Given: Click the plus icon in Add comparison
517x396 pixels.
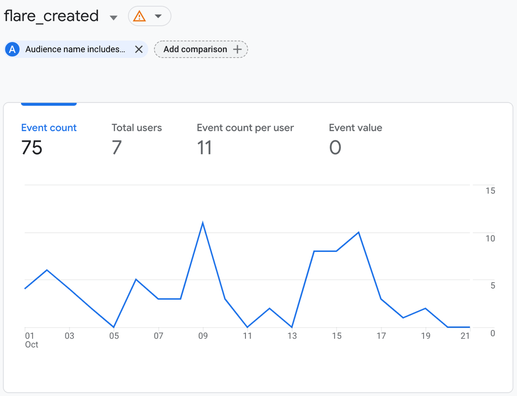Looking at the screenshot, I should tap(237, 49).
